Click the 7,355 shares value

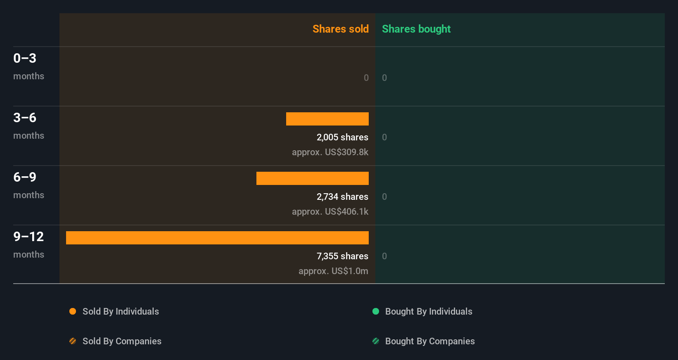tap(342, 256)
